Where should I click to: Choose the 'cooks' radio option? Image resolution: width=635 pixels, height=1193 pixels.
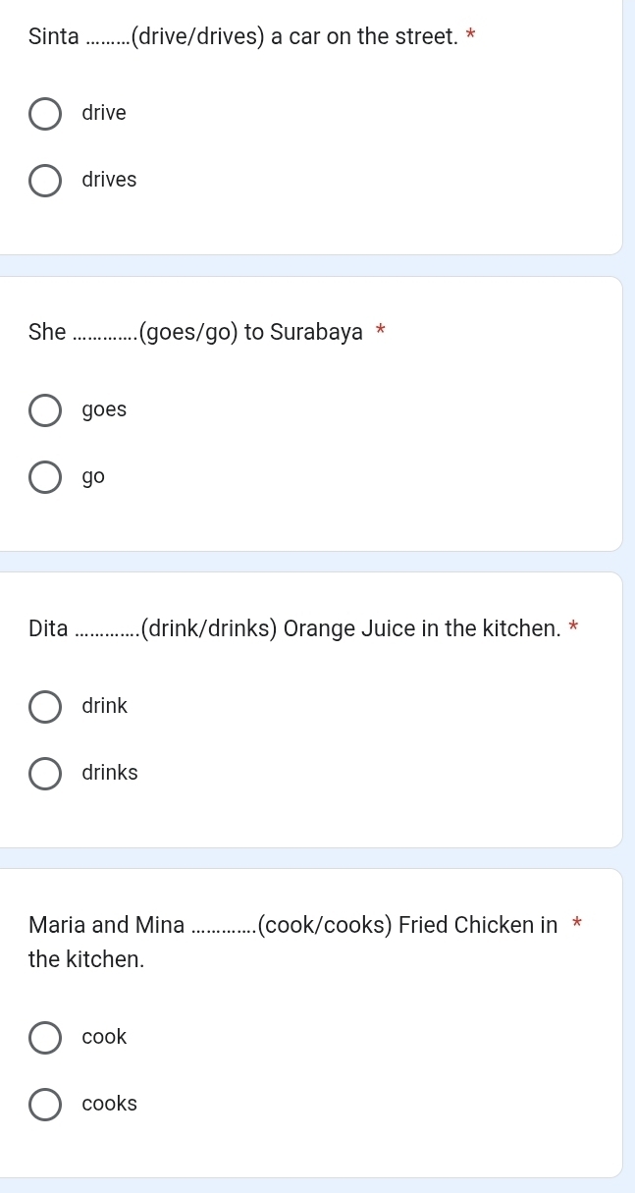[45, 1104]
